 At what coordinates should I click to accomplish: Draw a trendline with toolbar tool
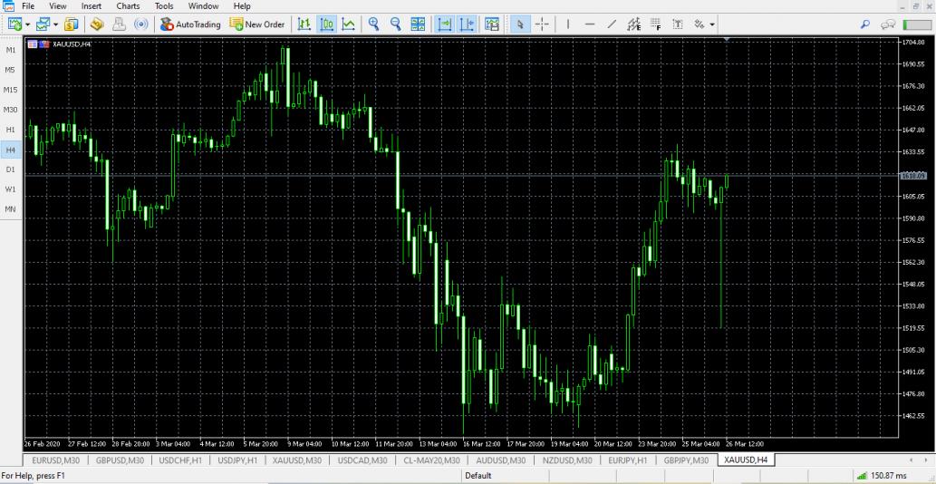coord(612,24)
